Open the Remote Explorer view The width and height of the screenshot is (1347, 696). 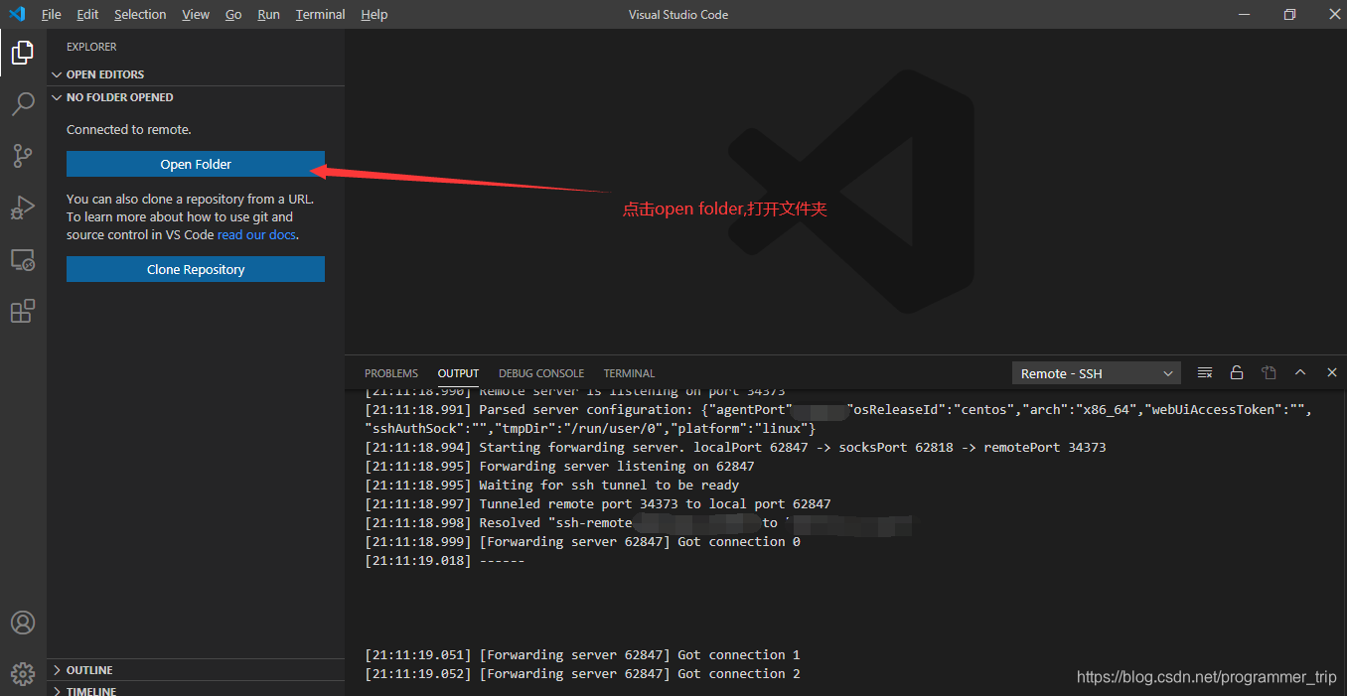click(23, 260)
